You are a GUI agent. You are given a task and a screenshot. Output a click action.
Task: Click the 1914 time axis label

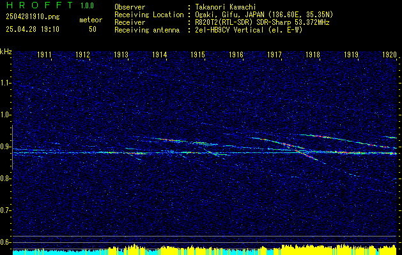point(160,54)
